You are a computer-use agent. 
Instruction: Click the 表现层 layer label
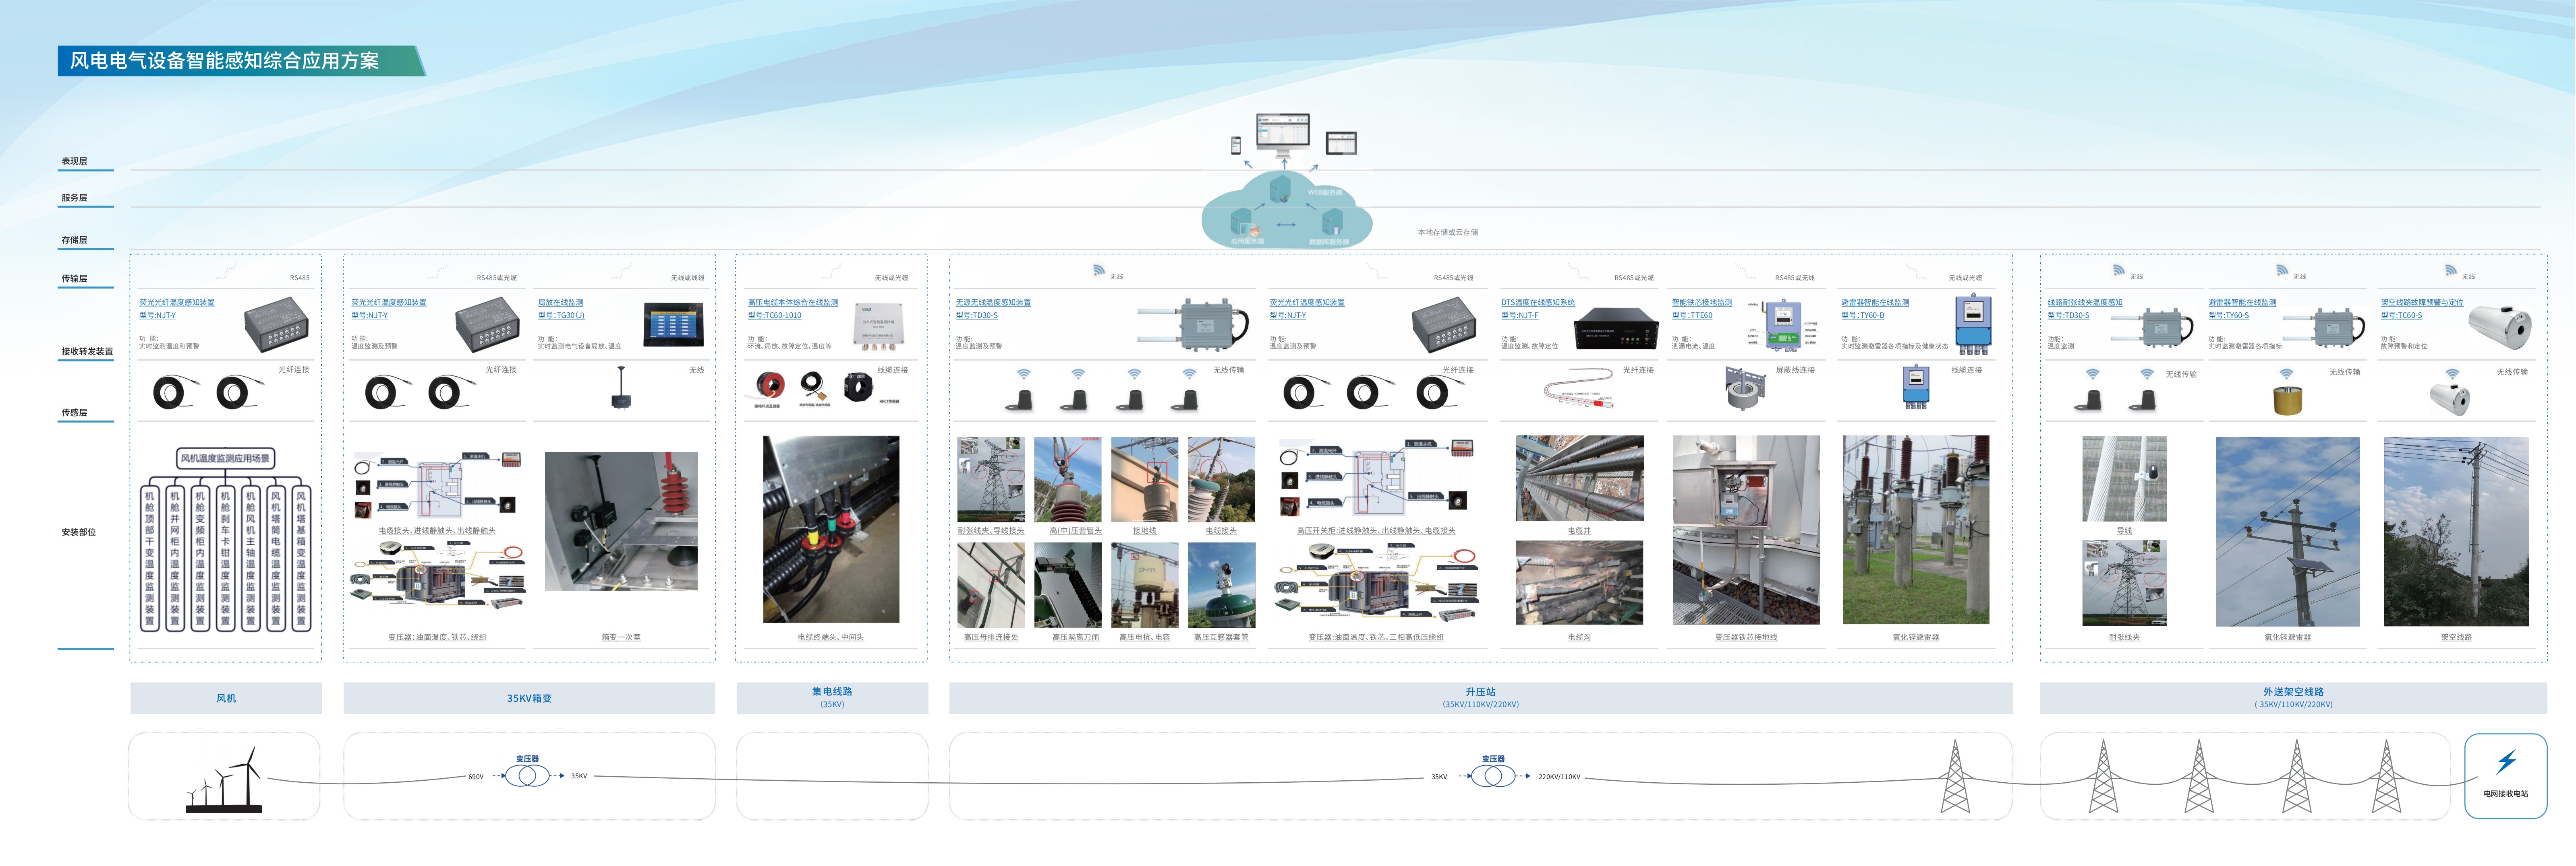[x=74, y=161]
